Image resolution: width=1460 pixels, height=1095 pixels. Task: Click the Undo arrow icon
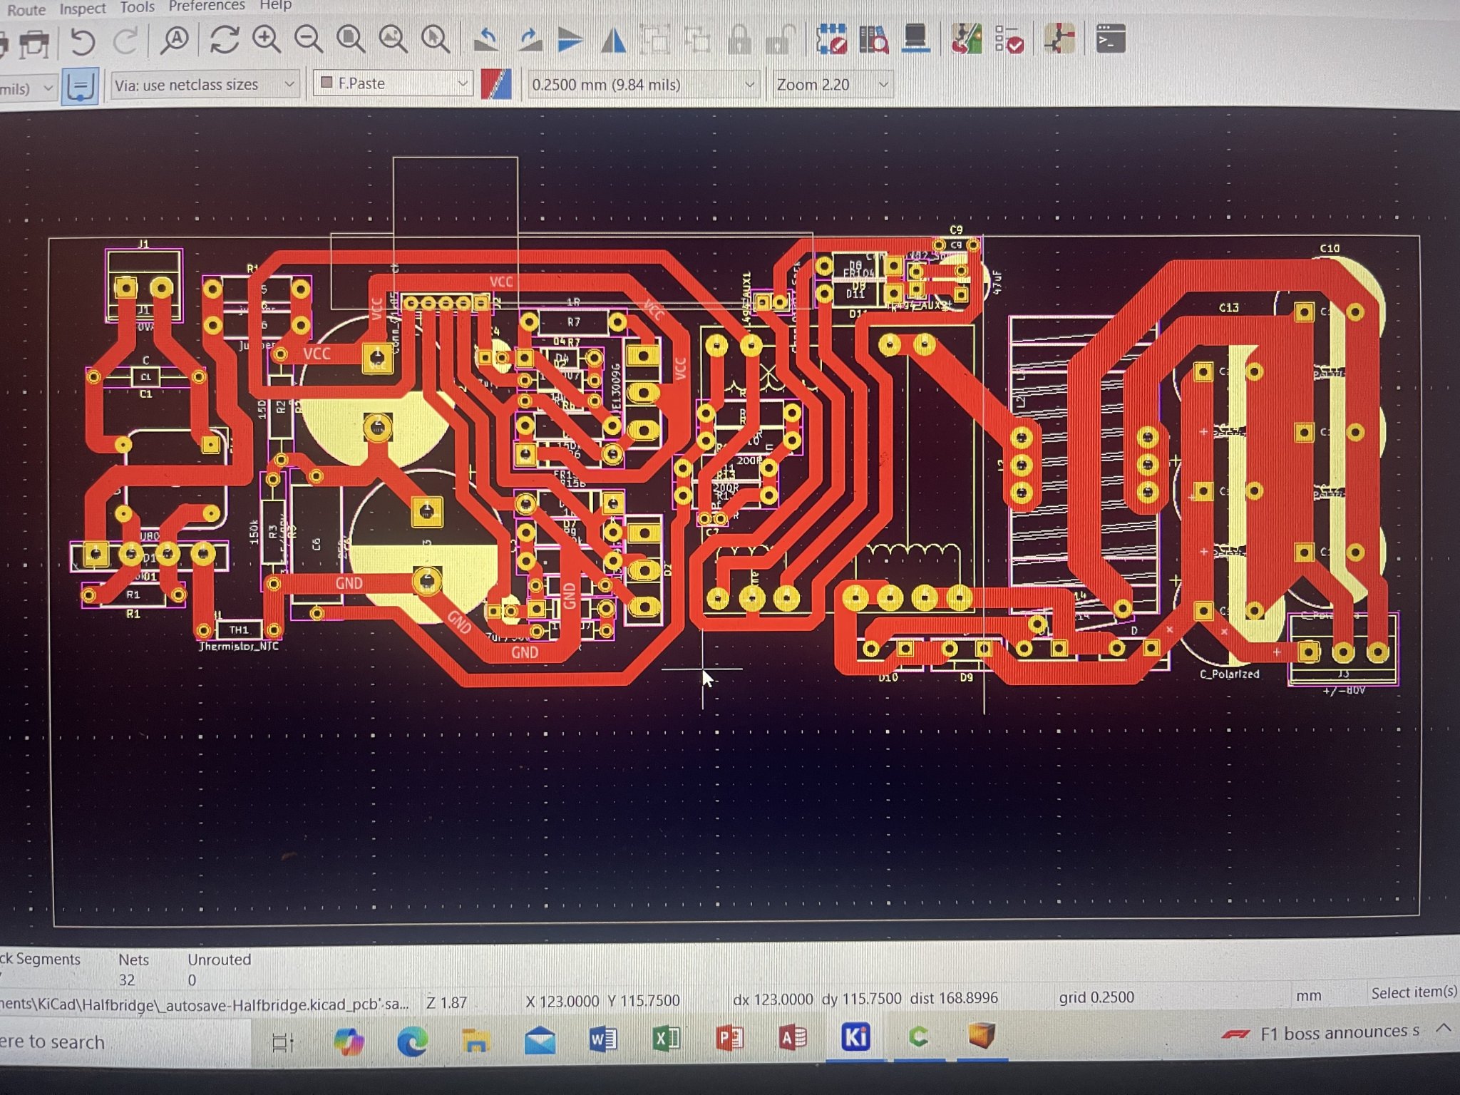tap(83, 41)
